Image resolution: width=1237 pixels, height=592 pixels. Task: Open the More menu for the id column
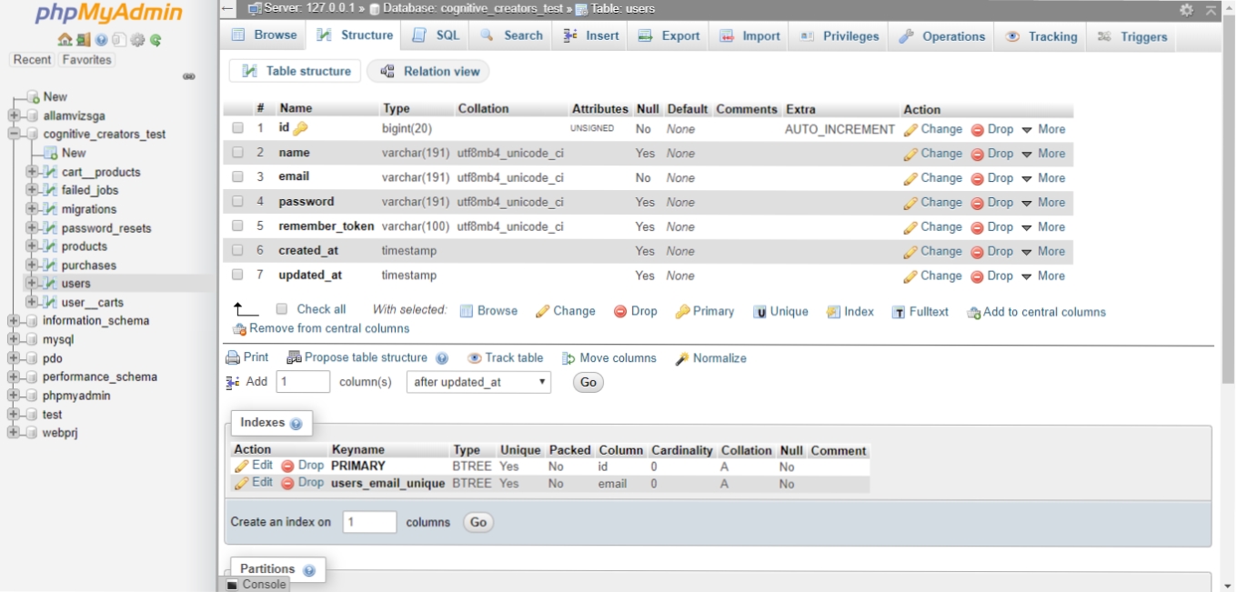(1043, 129)
